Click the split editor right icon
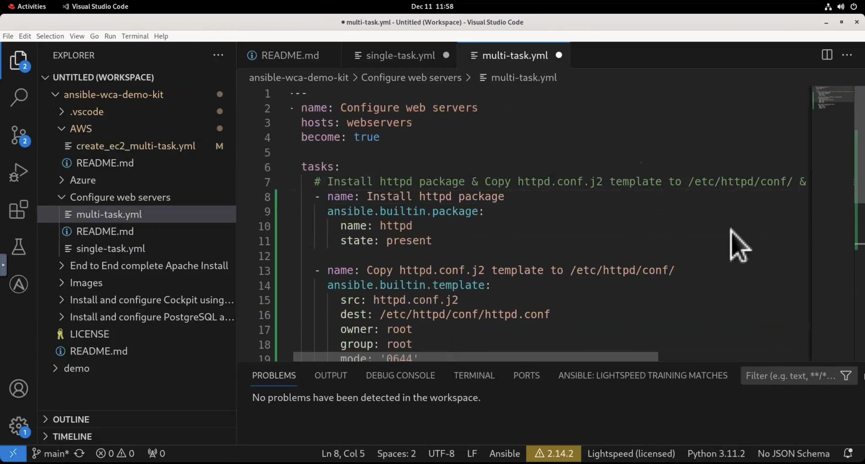The width and height of the screenshot is (865, 464). click(x=827, y=55)
